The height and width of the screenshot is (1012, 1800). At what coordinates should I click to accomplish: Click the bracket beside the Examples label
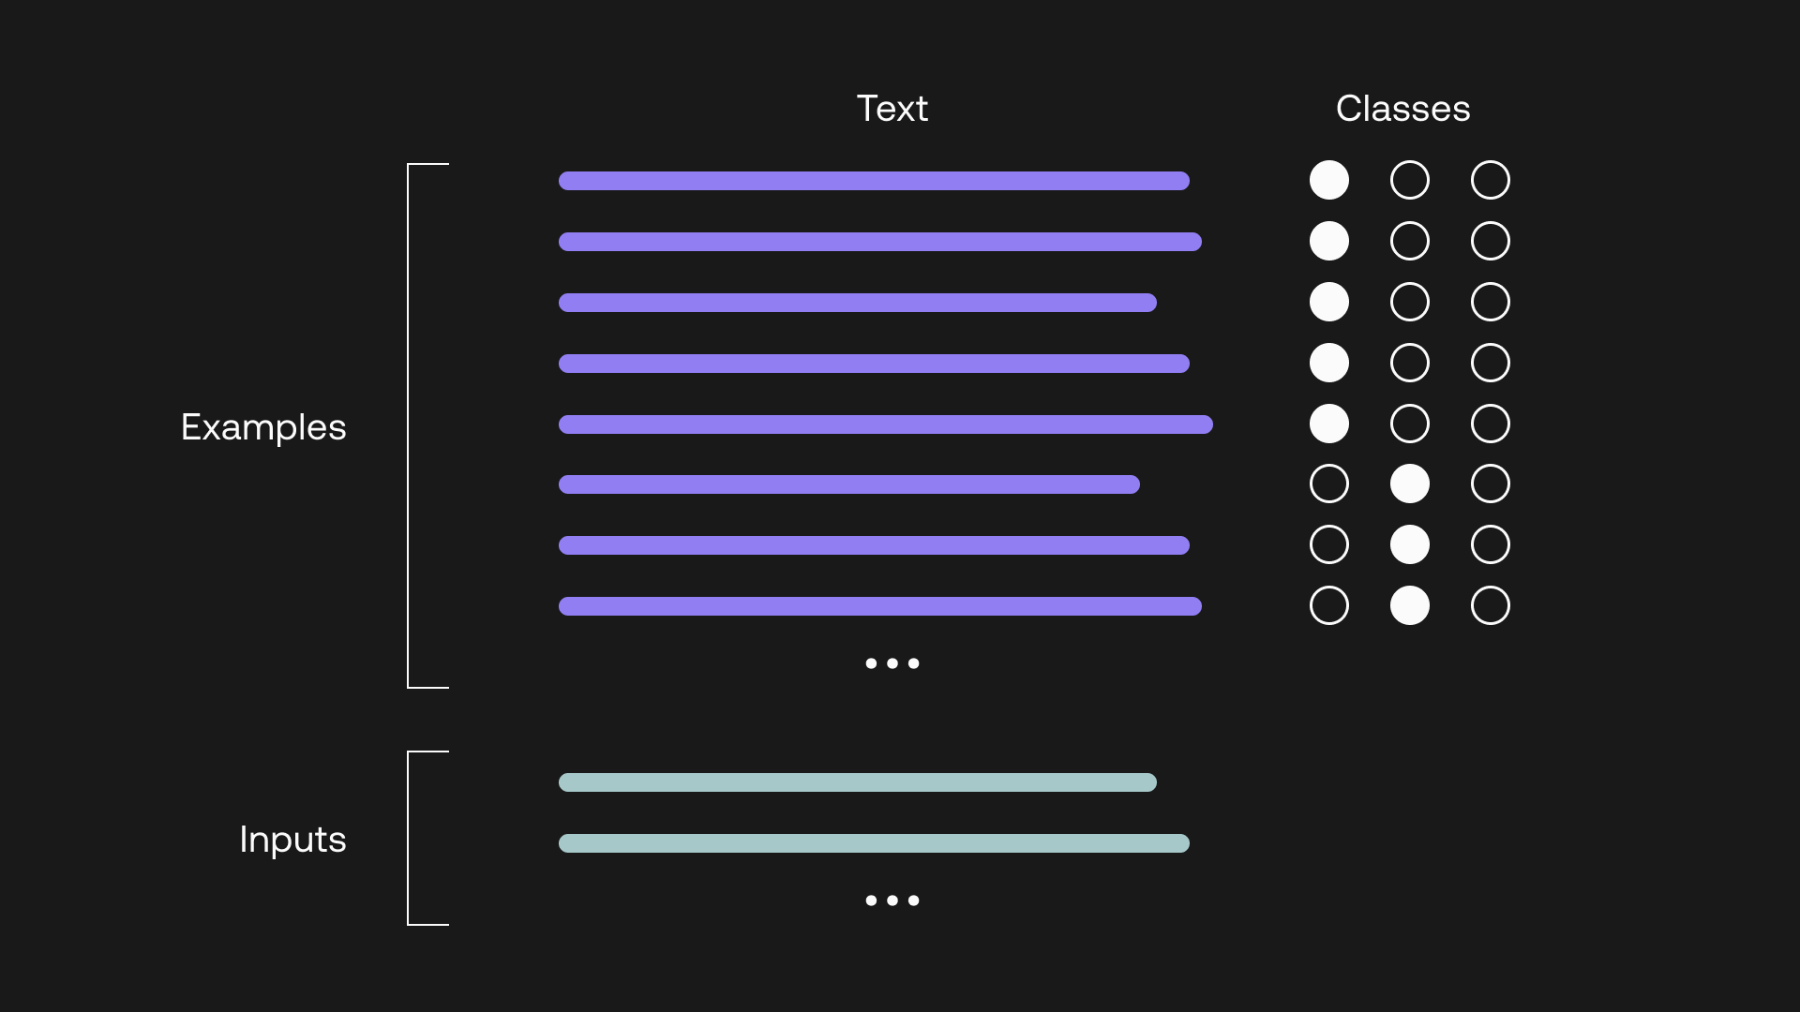410,426
